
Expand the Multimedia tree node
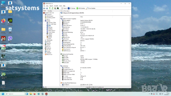44,40
